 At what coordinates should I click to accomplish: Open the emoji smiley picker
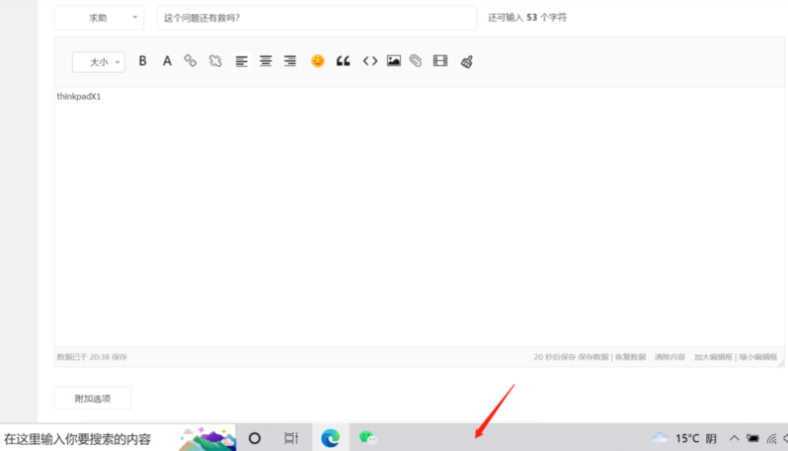coord(318,61)
